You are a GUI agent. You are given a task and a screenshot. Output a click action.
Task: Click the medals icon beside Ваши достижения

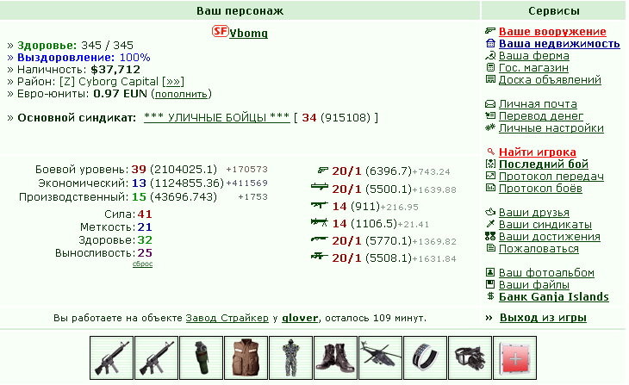coord(490,236)
